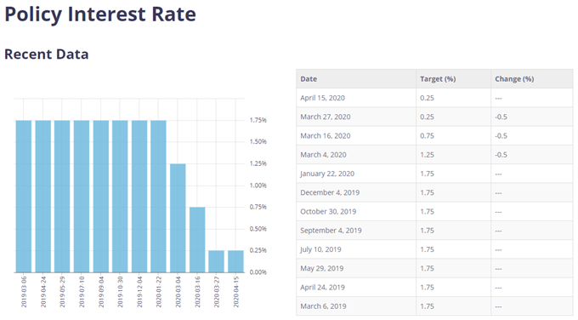578x320 pixels.
Task: Click the 0.50% y-axis label
Action: click(258, 229)
